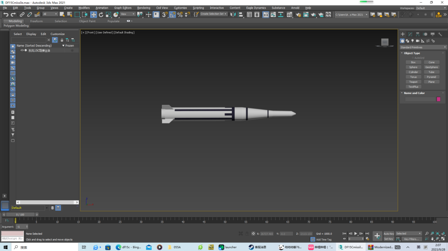Open the Standard Primitives dropdown
Screen dimensions: 448x251
(x=423, y=47)
